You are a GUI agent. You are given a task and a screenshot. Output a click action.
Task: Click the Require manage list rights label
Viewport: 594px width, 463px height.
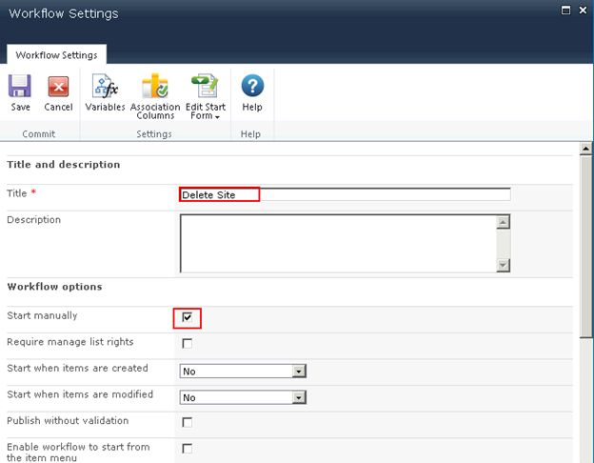point(70,342)
